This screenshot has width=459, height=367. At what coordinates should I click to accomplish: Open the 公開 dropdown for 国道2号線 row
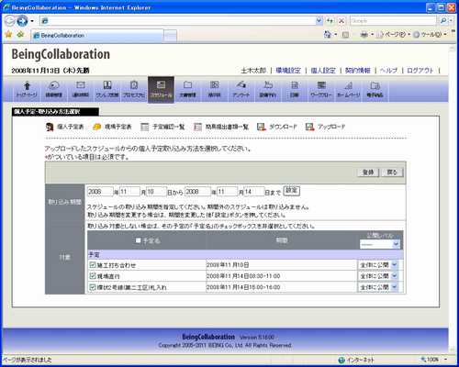click(379, 287)
